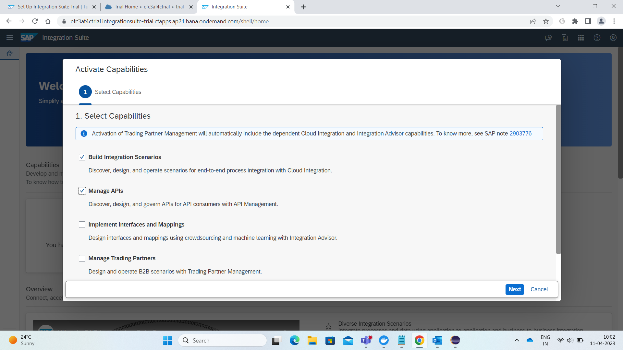Cancel the Activate Capabilities wizard
The image size is (623, 350).
pyautogui.click(x=539, y=289)
